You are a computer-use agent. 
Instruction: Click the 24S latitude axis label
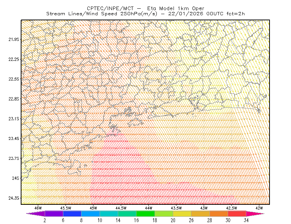[x=16, y=178]
